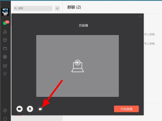Click the phone icon at sidebar bottom
This screenshot has height=121, width=162.
tap(5, 119)
